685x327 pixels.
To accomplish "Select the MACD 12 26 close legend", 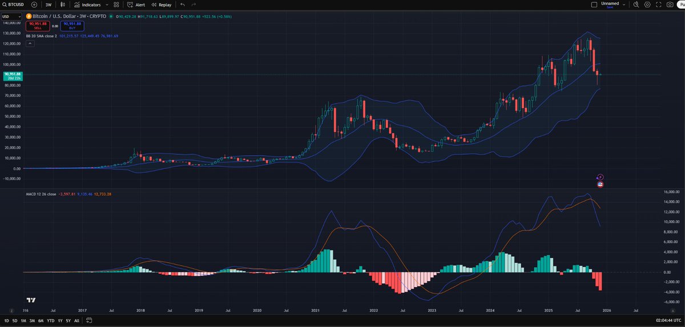I will (41, 194).
